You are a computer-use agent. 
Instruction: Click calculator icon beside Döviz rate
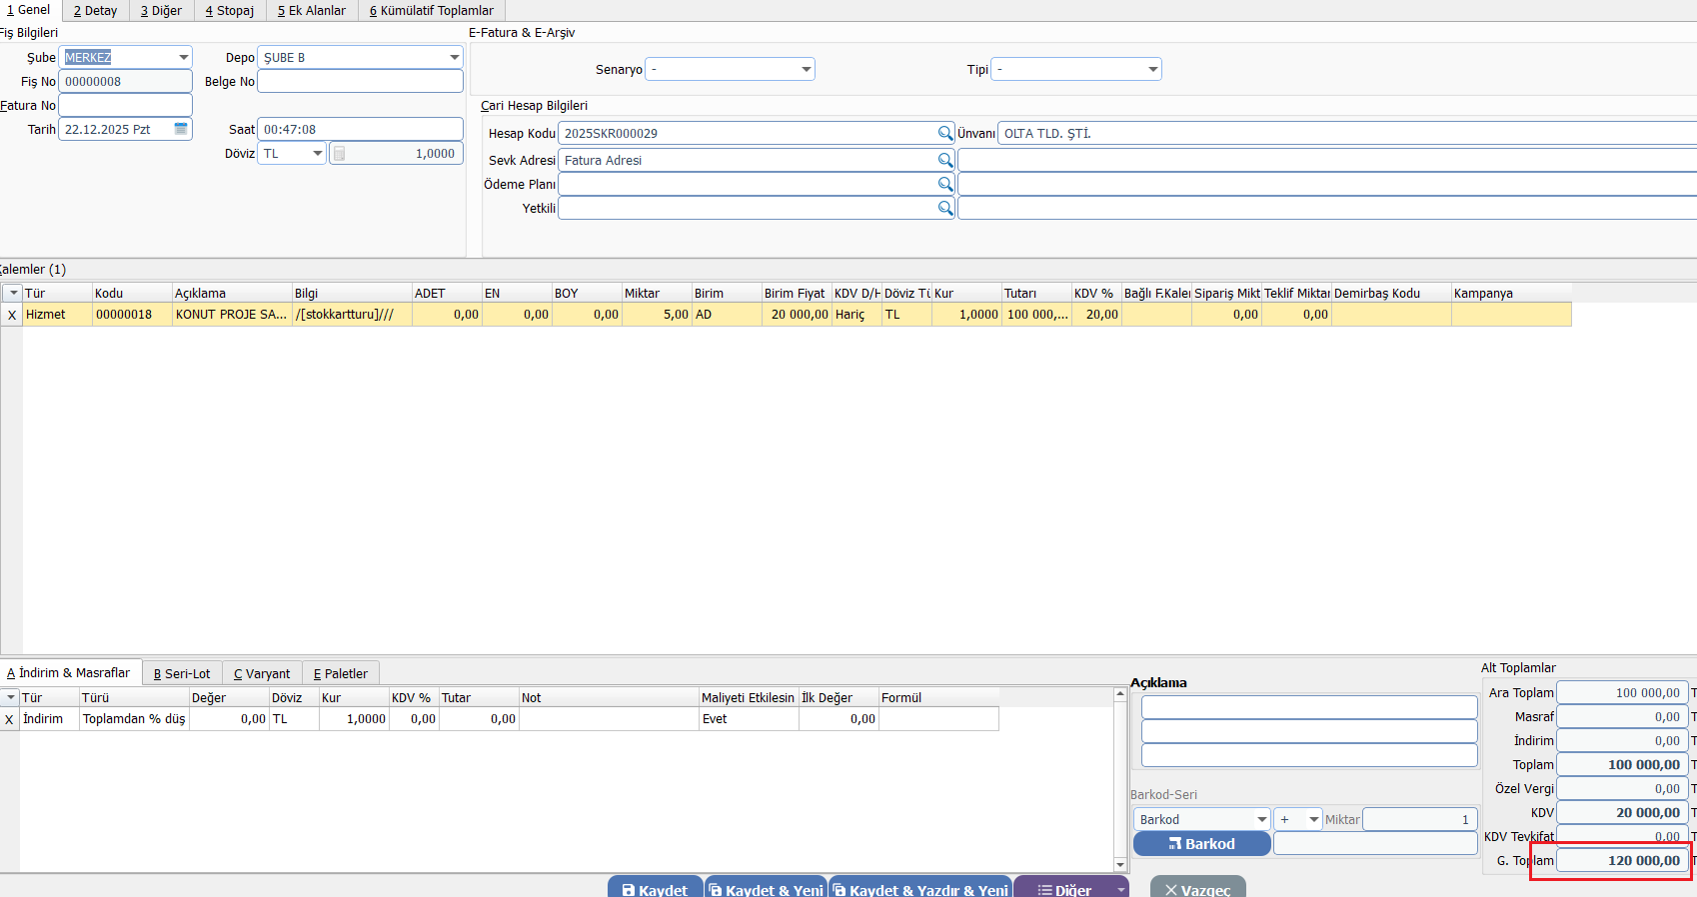[x=340, y=154]
